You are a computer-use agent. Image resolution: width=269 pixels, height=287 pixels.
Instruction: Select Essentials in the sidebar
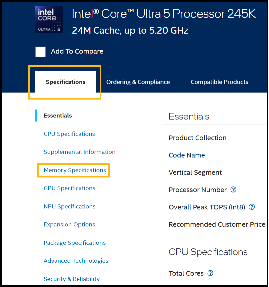coord(58,116)
